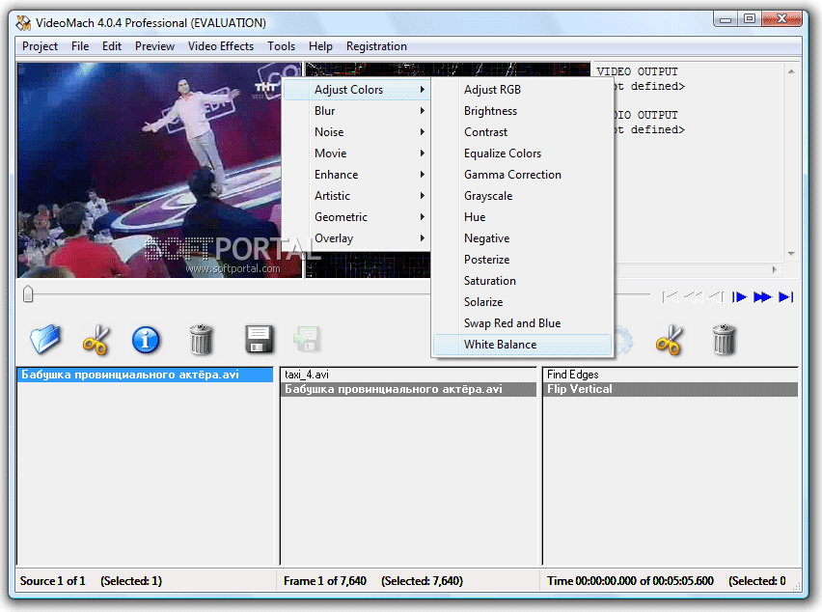Viewport: 822px width, 612px height.
Task: Click the VIDEO OUTPUT text in info panel
Action: [637, 71]
